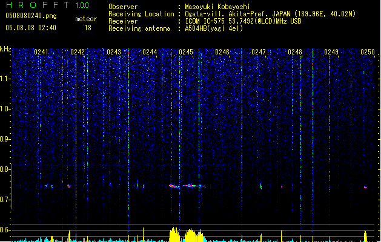Click the 0250 time marker
The height and width of the screenshot is (242, 381).
368,52
